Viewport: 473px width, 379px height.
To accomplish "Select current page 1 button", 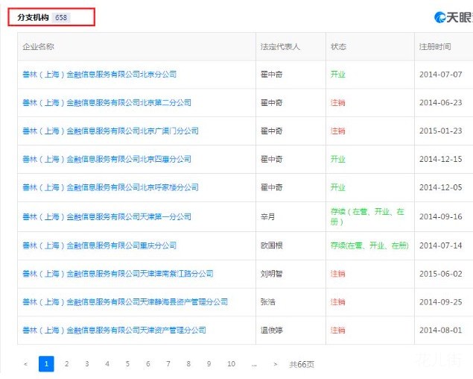I will point(46,364).
